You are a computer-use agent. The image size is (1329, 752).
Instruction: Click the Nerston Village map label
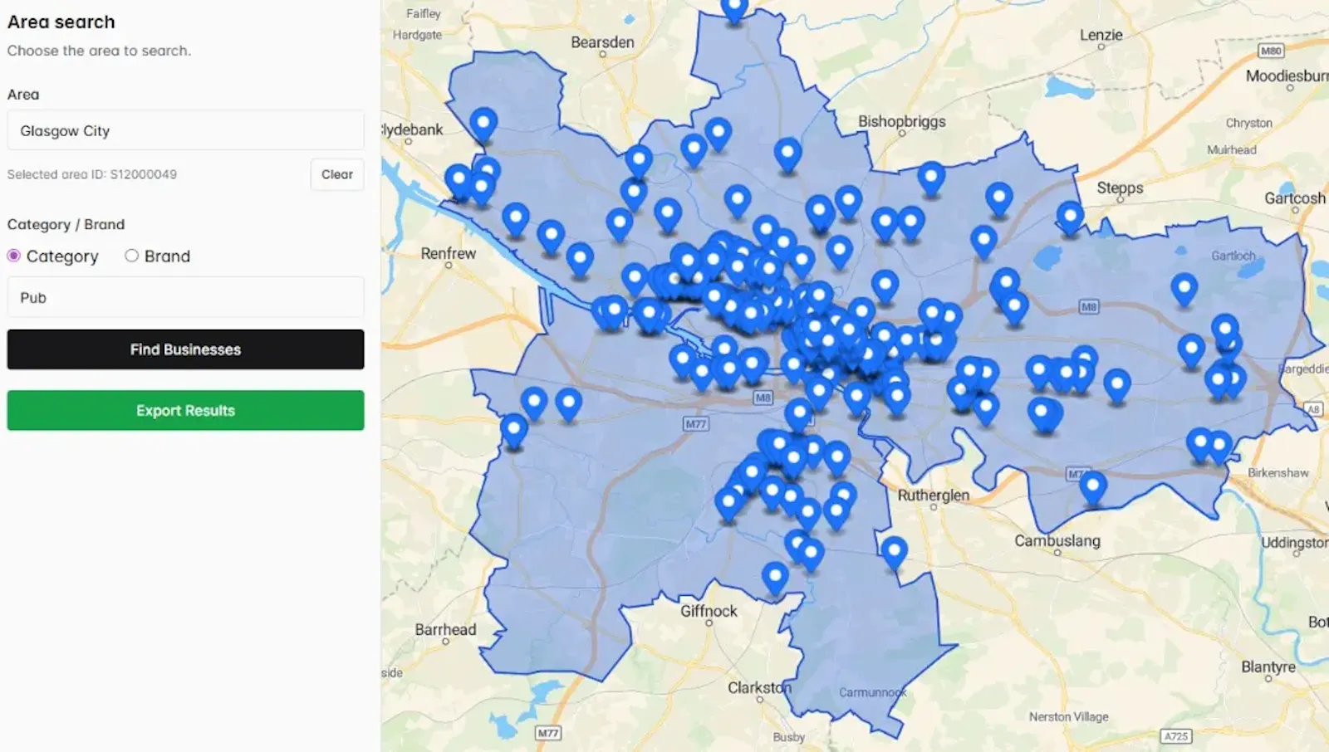1068,716
